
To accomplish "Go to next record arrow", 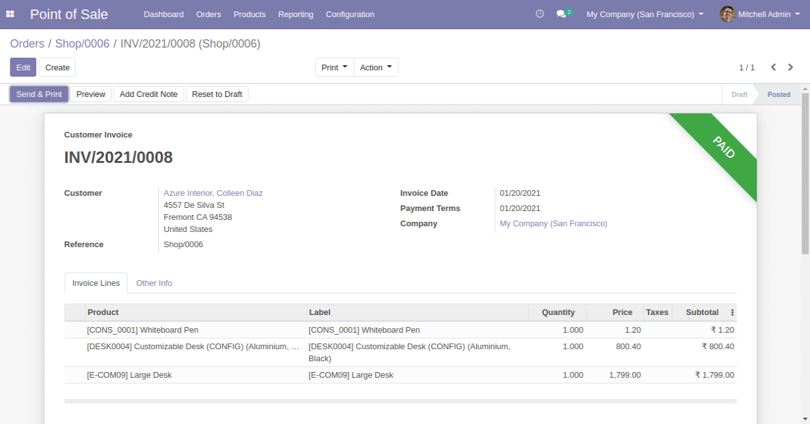I will click(790, 67).
